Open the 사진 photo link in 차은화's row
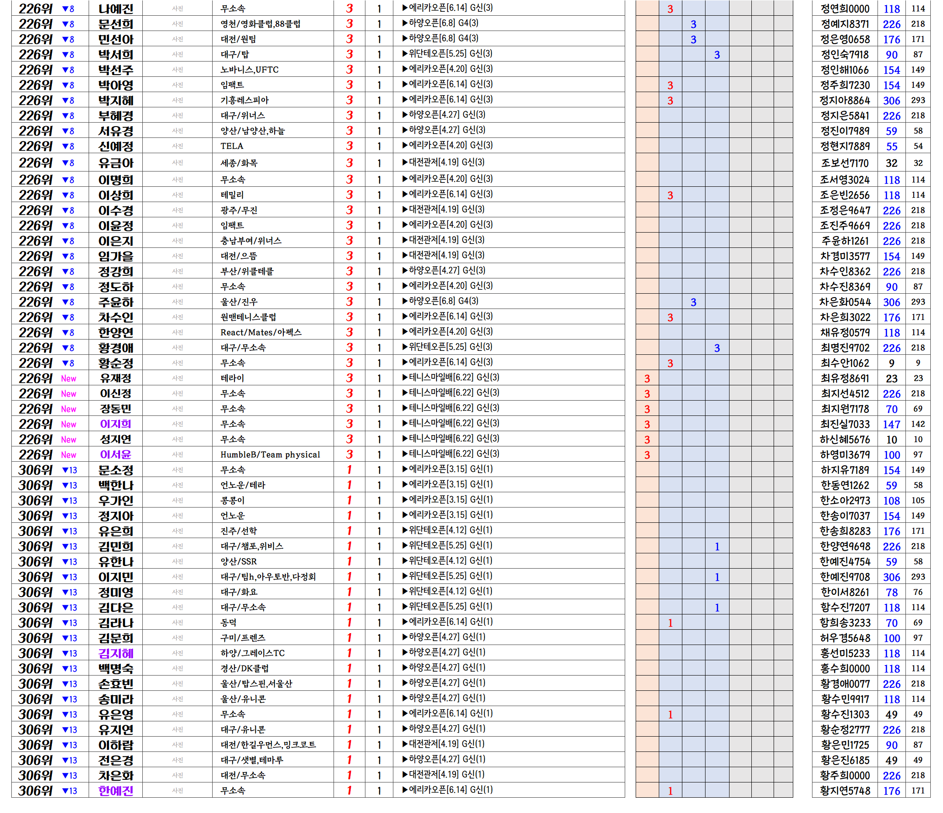The height and width of the screenshot is (813, 943). (x=178, y=775)
